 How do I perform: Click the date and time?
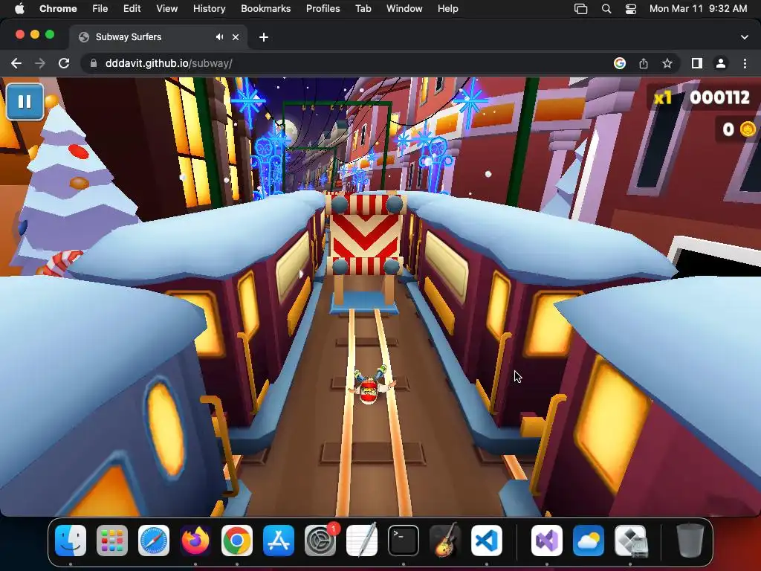point(698,8)
